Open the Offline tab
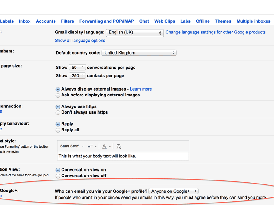 point(203,21)
